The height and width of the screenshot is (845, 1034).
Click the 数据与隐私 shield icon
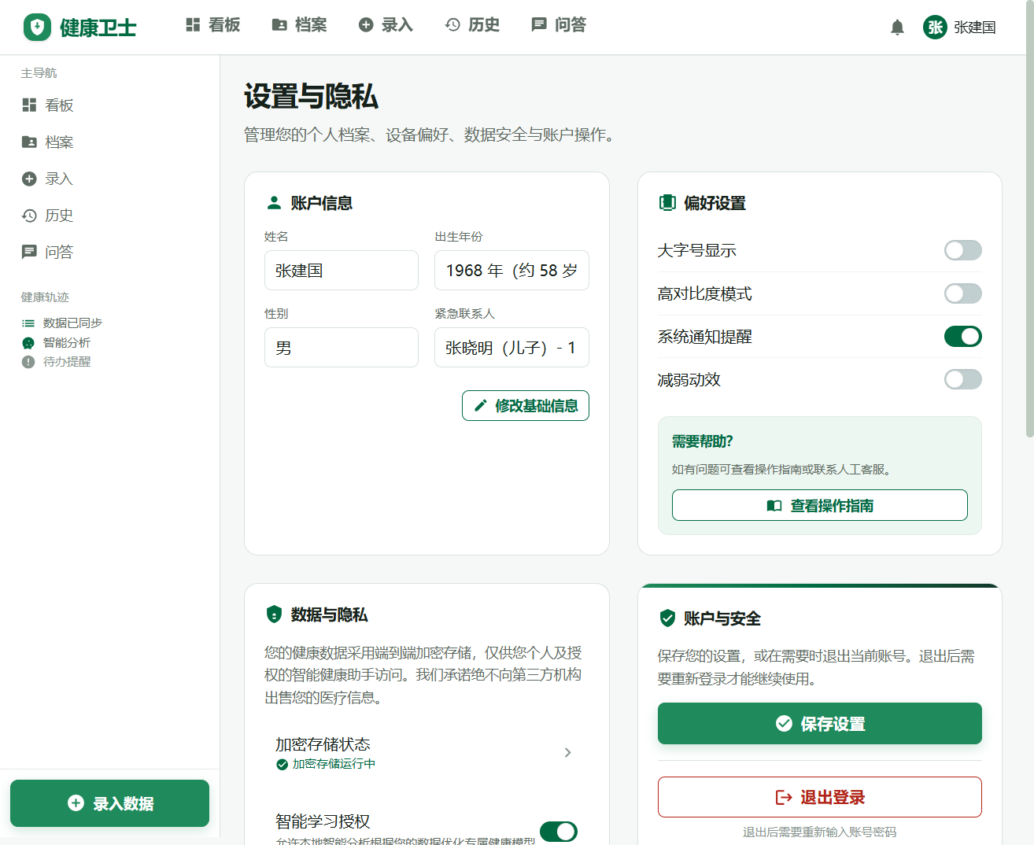point(274,614)
